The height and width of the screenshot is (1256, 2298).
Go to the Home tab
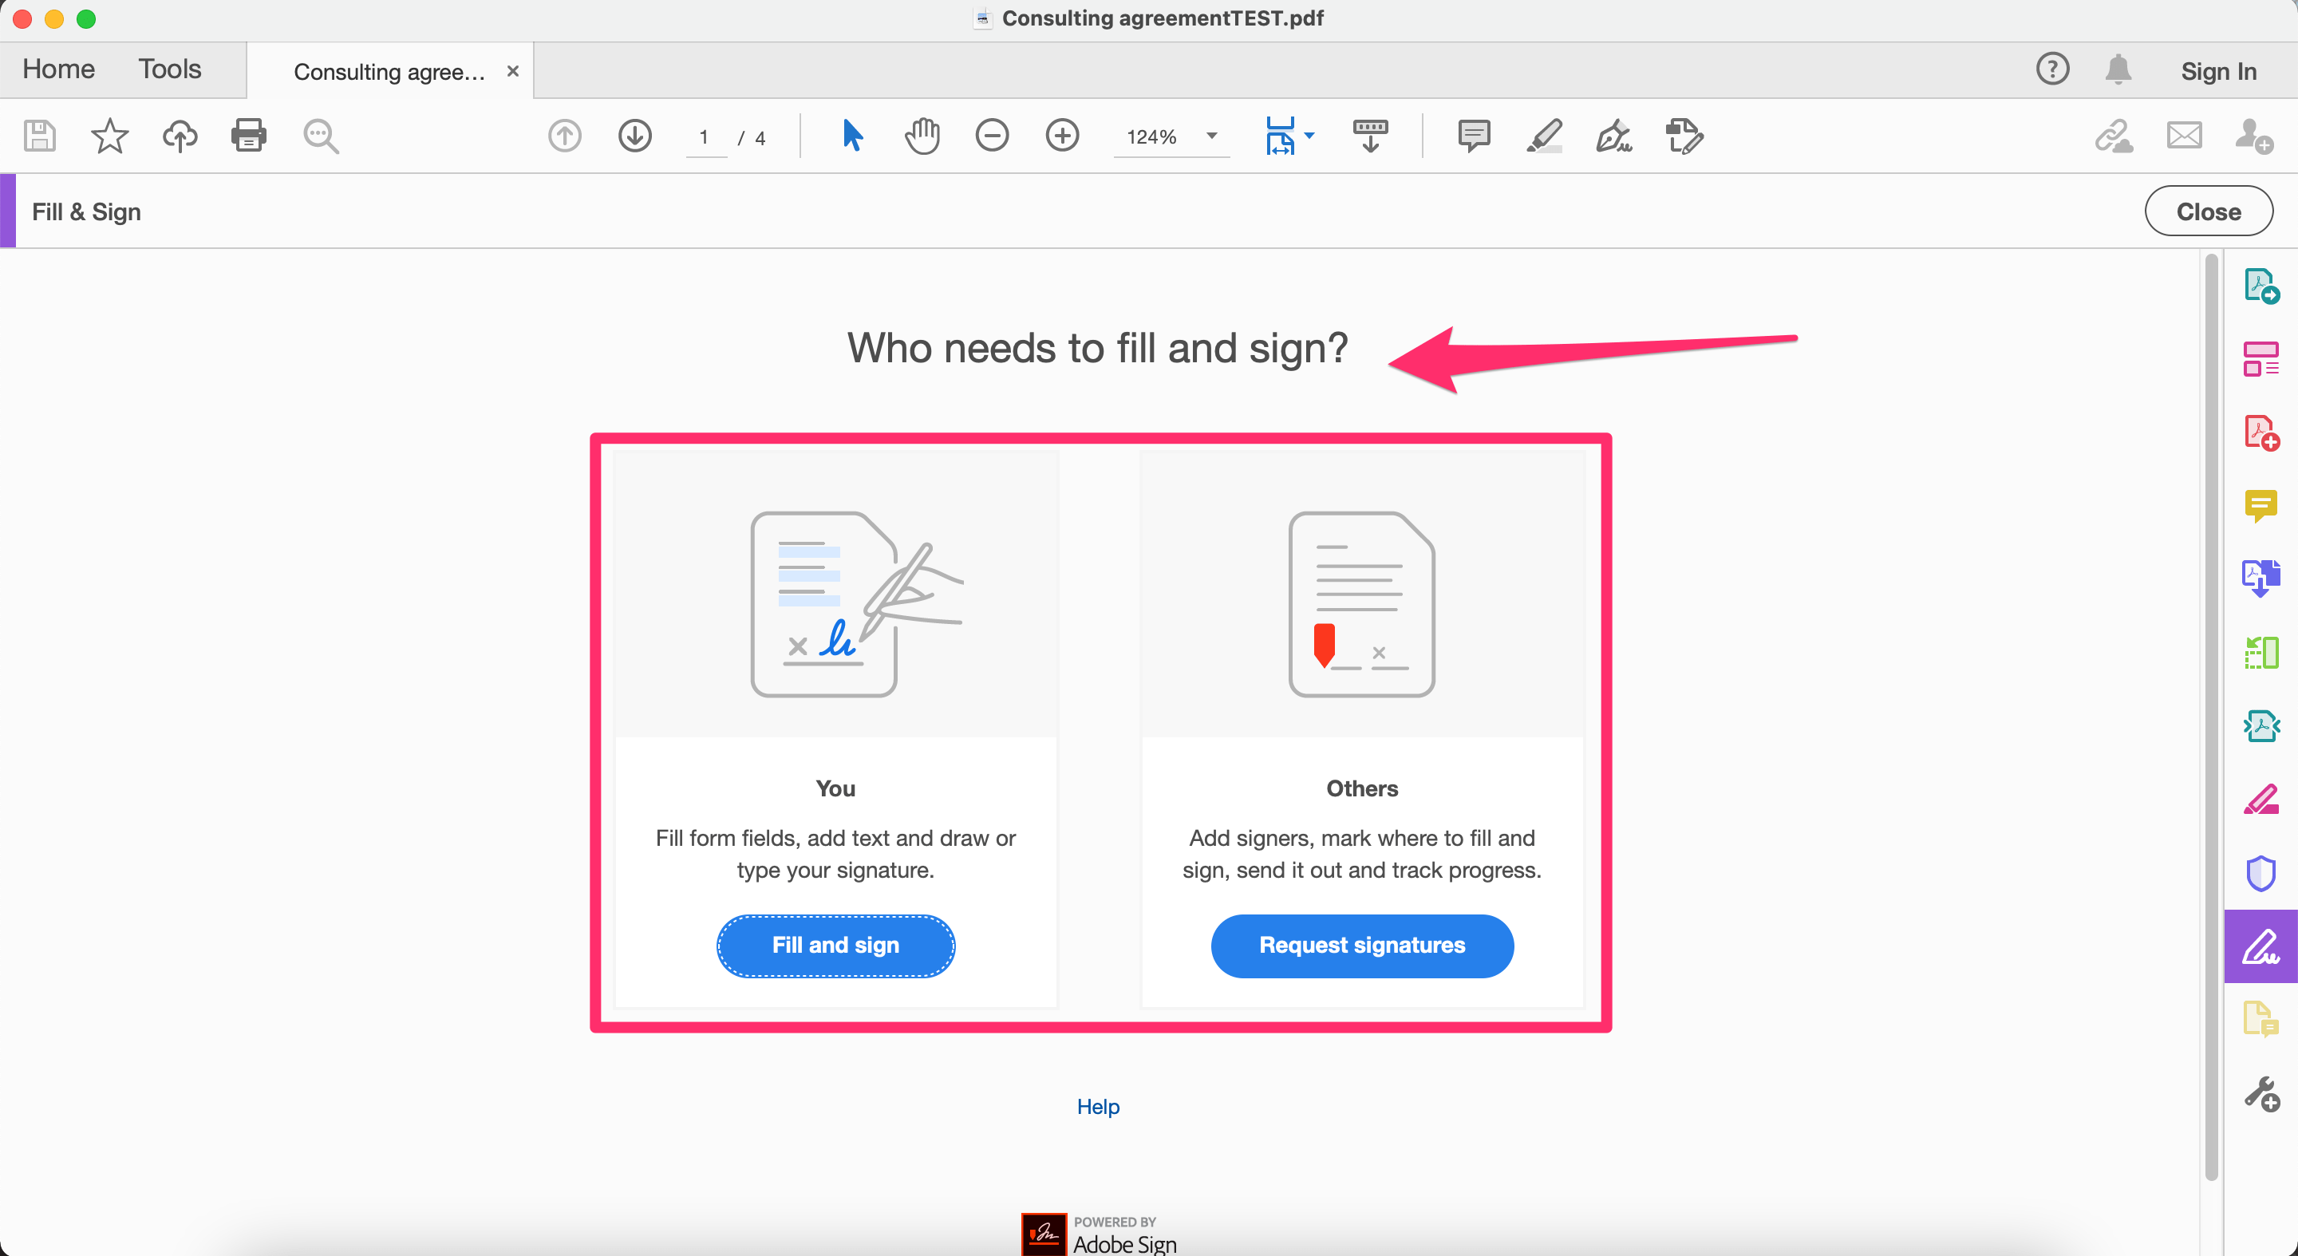pyautogui.click(x=58, y=69)
